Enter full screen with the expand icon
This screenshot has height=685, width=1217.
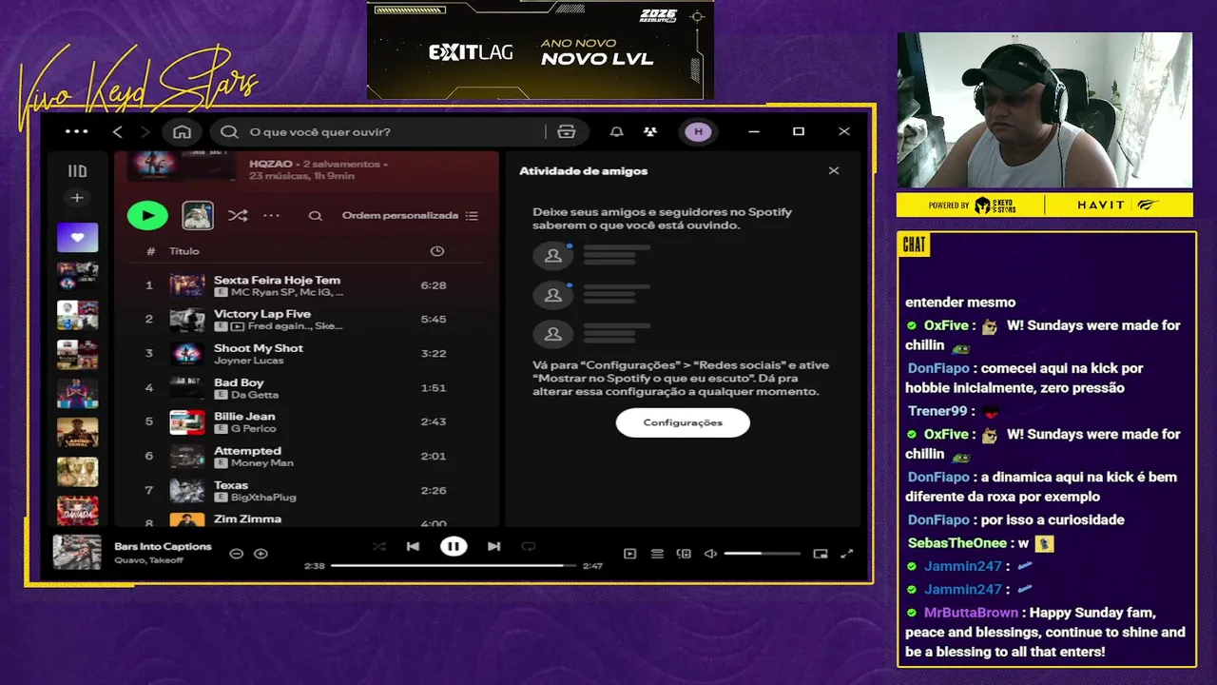click(847, 554)
